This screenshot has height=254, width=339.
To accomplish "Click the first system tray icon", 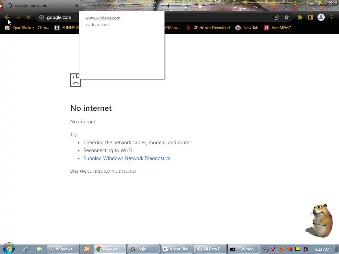I will click(266, 249).
